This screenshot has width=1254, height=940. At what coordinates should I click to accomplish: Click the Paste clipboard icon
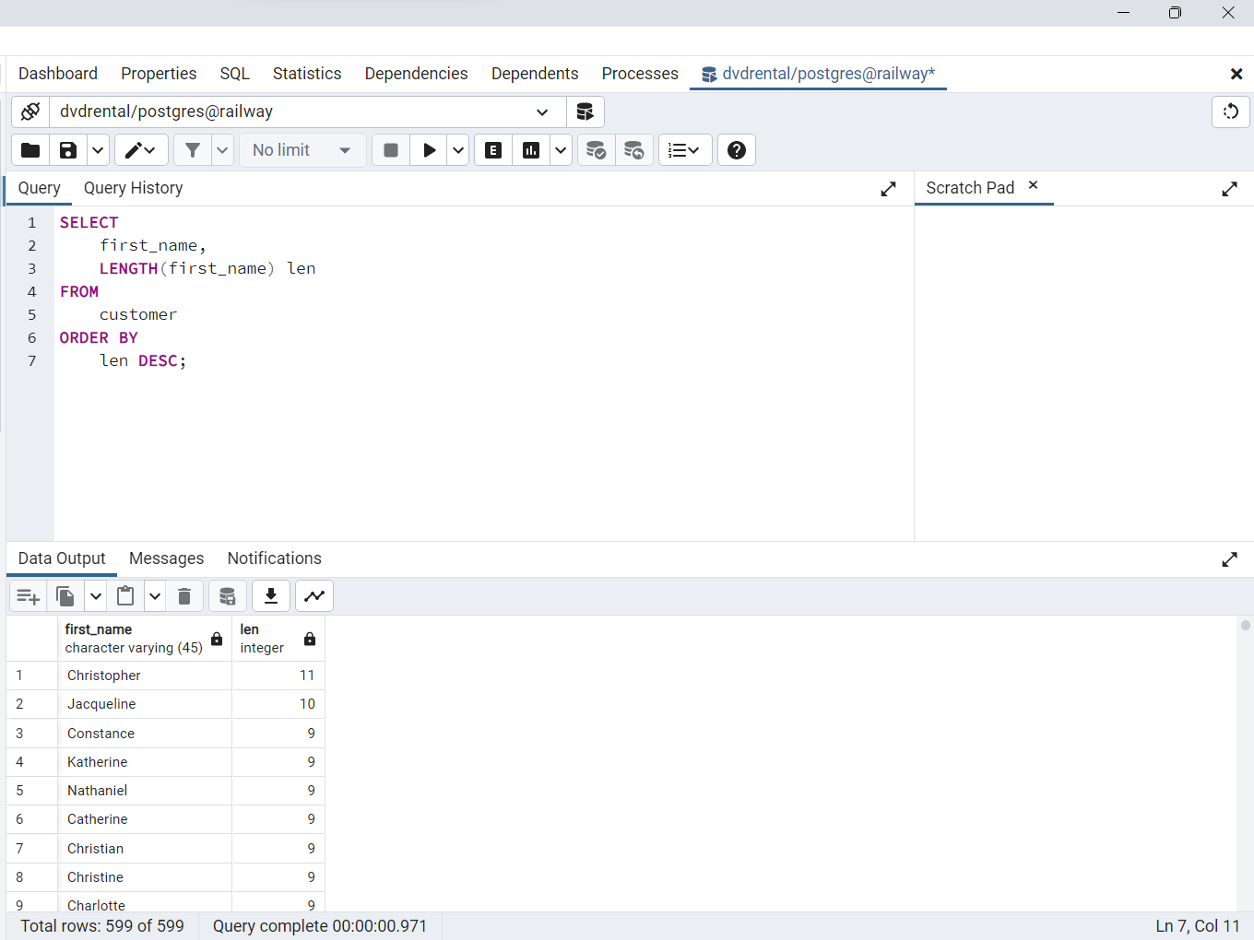[125, 596]
